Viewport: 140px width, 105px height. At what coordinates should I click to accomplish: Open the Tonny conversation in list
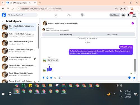(x=19, y=59)
